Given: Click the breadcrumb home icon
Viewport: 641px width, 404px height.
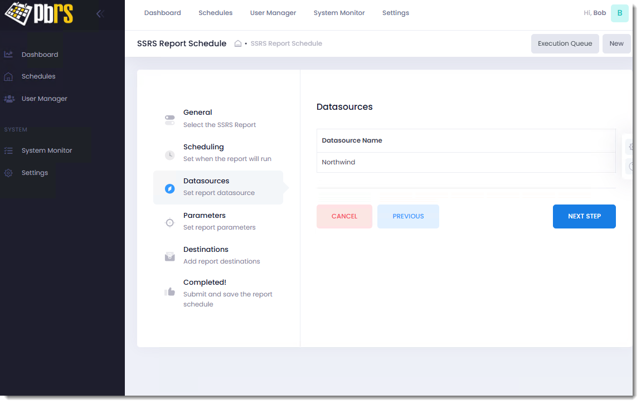Looking at the screenshot, I should click(238, 43).
